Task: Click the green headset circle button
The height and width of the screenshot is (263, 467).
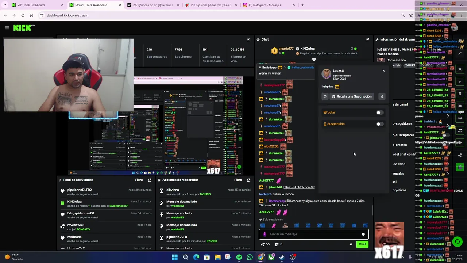Action: [x=457, y=241]
